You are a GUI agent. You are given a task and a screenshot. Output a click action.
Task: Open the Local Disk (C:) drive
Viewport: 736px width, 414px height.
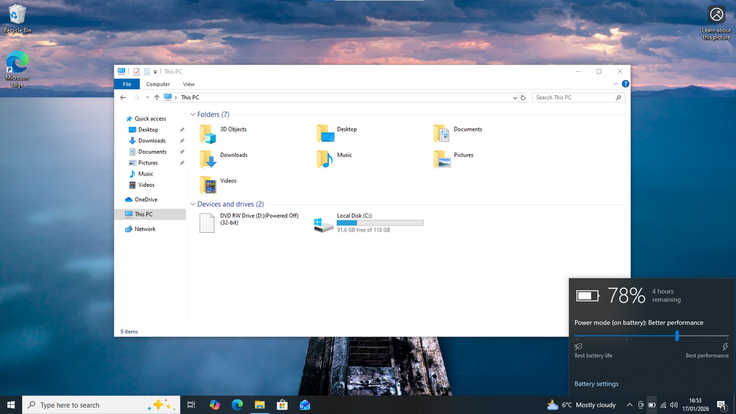tap(324, 224)
